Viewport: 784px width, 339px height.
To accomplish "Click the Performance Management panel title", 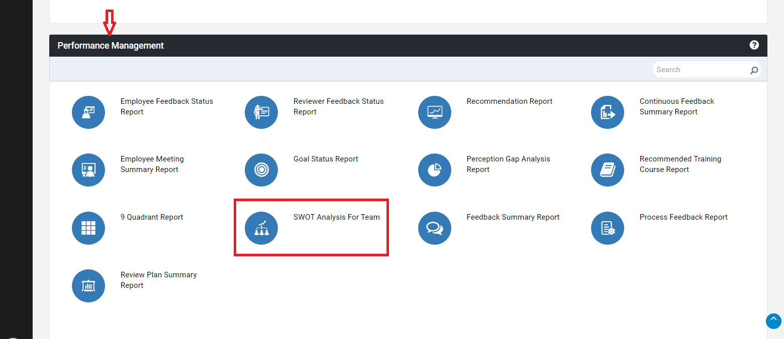I will [x=111, y=46].
